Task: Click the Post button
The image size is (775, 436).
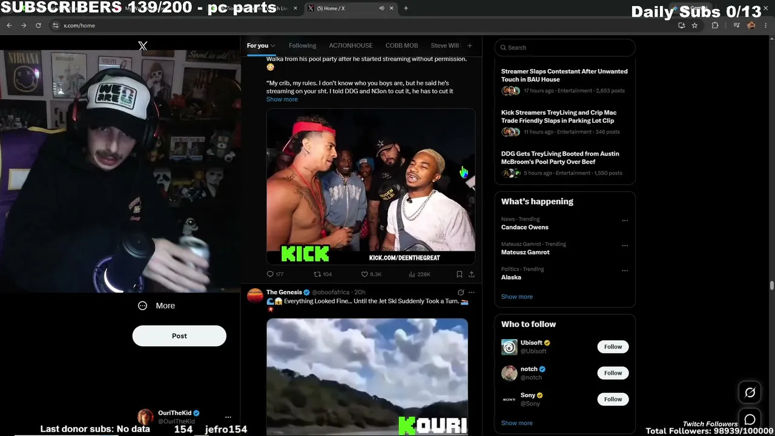Action: (x=179, y=336)
